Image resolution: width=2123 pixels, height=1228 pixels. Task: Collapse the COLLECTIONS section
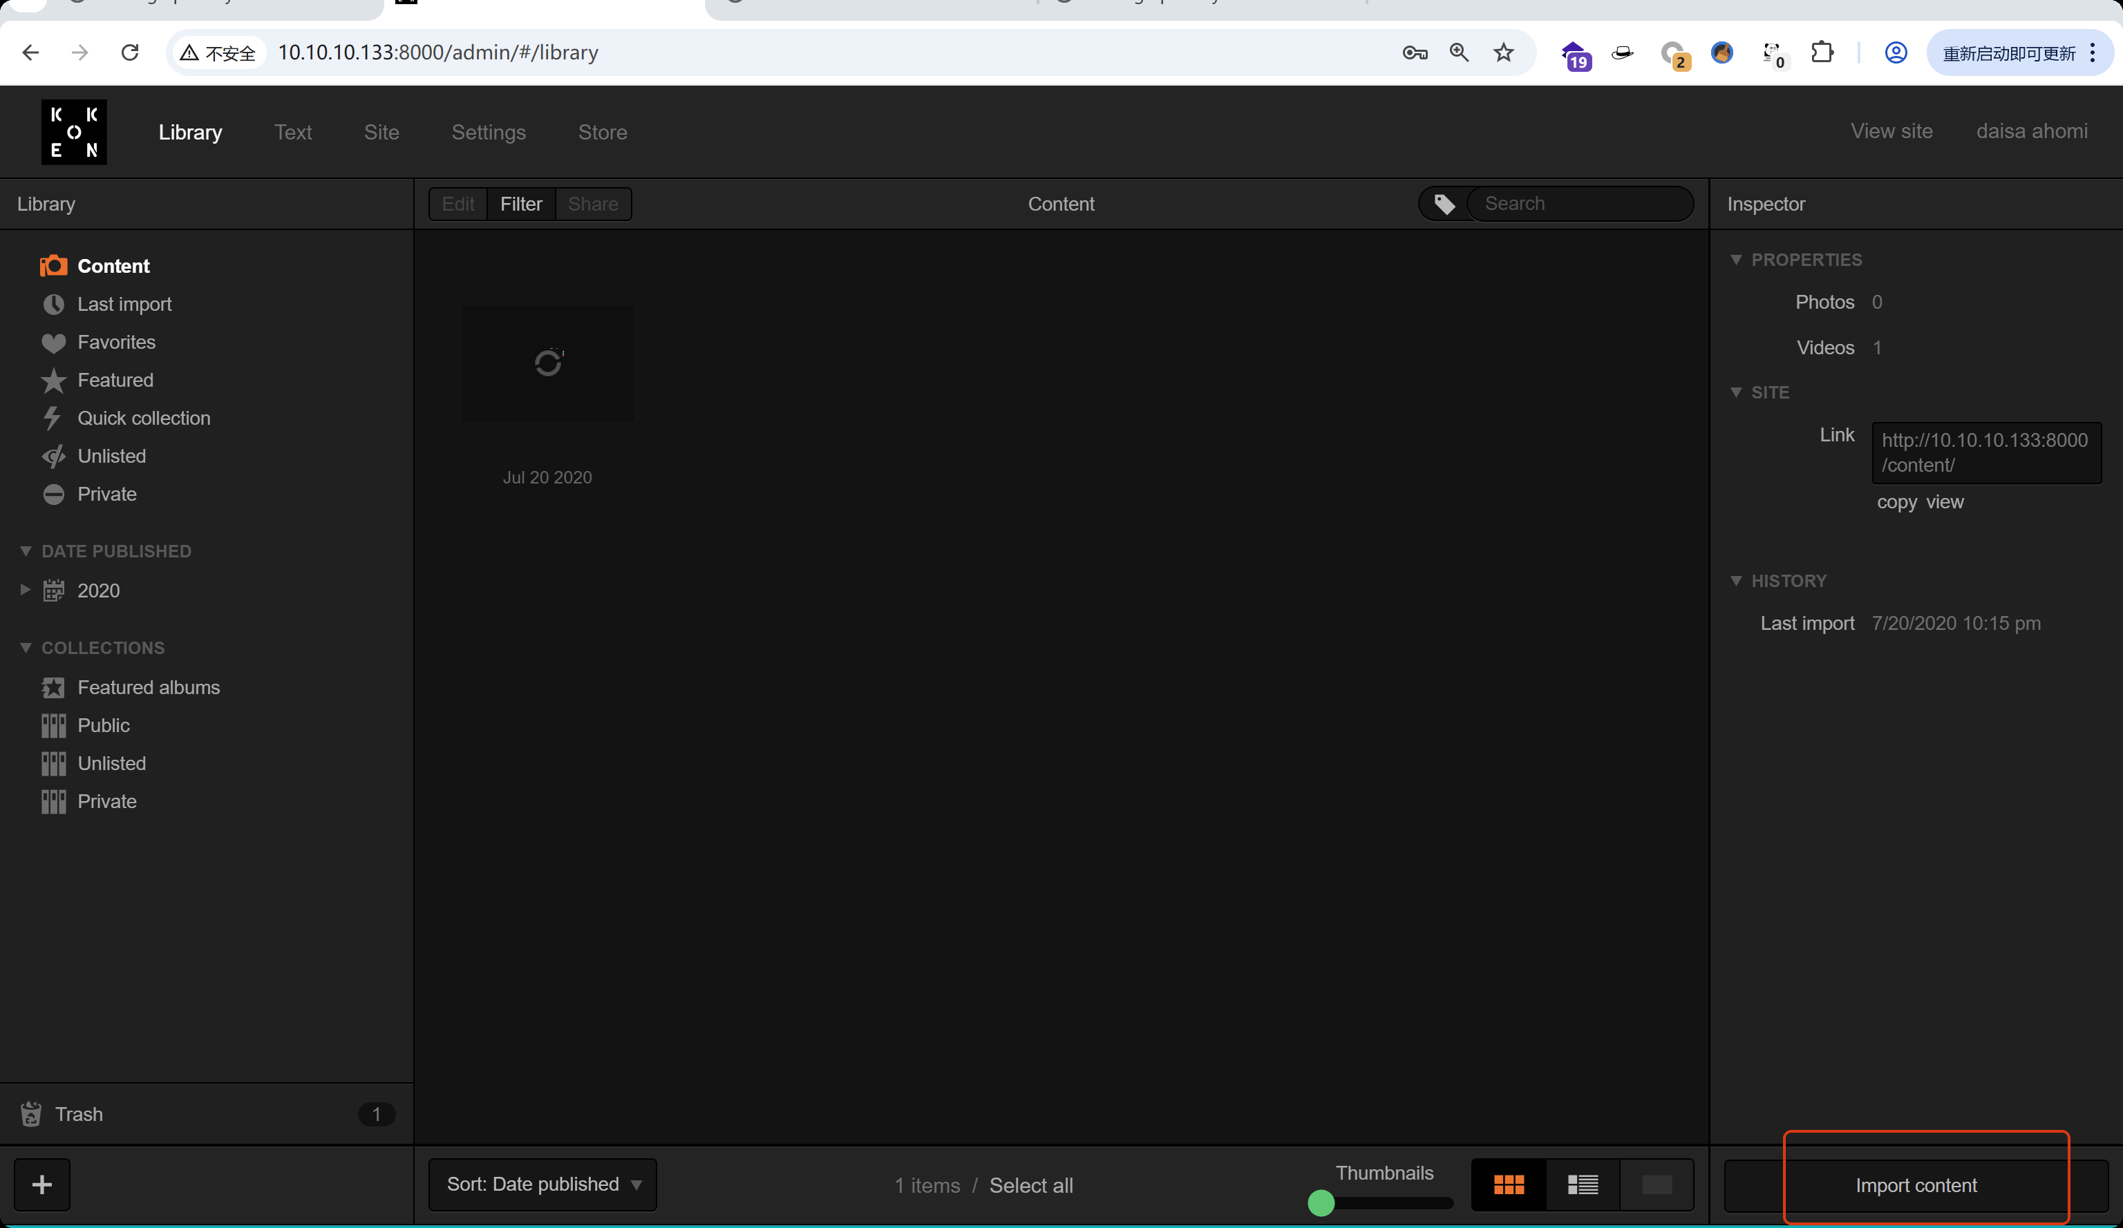pyautogui.click(x=26, y=648)
